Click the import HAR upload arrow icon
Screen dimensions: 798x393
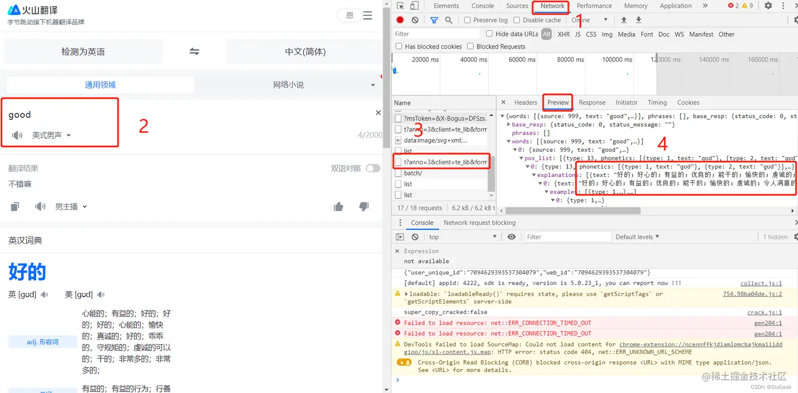624,20
